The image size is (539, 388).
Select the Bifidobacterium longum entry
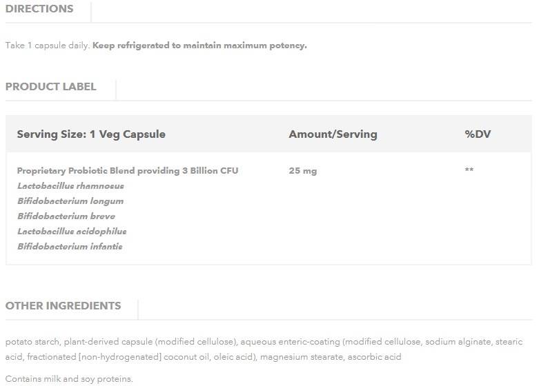click(x=70, y=201)
